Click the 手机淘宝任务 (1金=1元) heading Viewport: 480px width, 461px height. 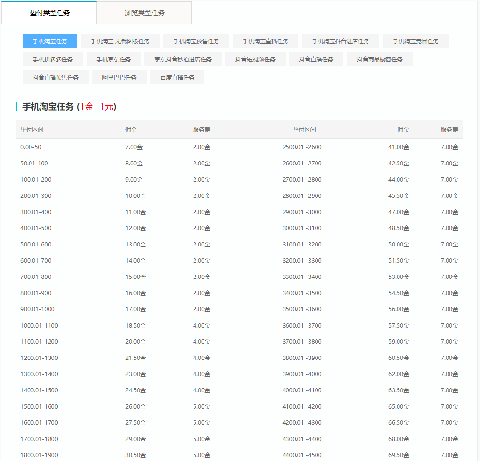pyautogui.click(x=69, y=106)
